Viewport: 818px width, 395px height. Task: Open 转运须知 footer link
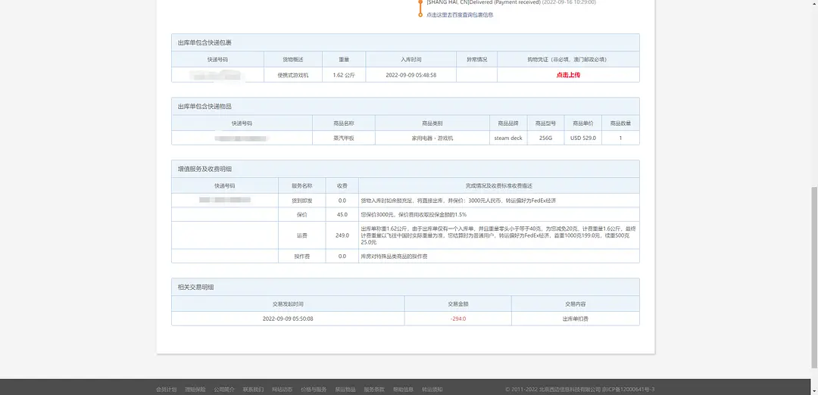tap(432, 389)
